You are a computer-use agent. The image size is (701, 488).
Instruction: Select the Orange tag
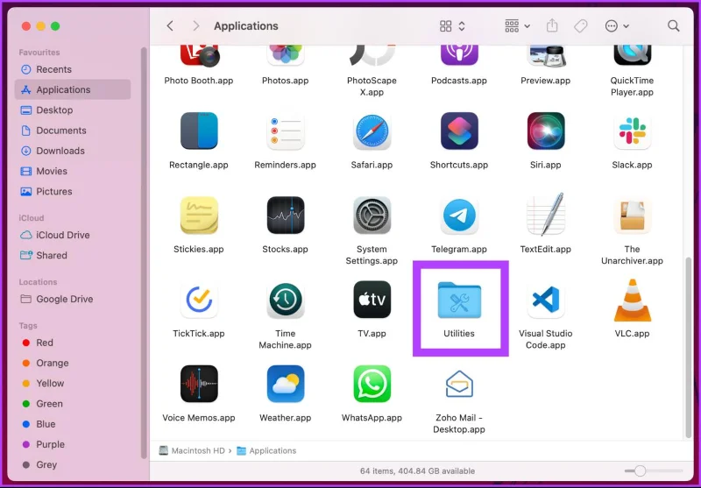73,363
